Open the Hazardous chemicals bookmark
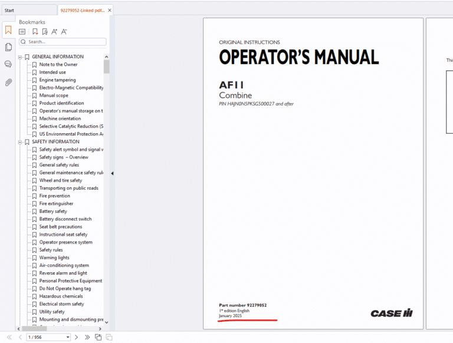Screen dimensions: 453x343 pyautogui.click(x=61, y=296)
